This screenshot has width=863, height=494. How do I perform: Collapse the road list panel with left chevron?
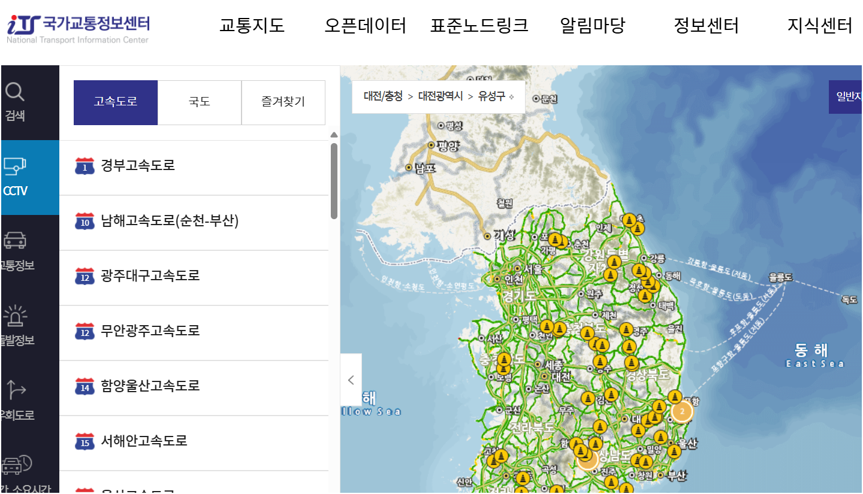pyautogui.click(x=351, y=380)
